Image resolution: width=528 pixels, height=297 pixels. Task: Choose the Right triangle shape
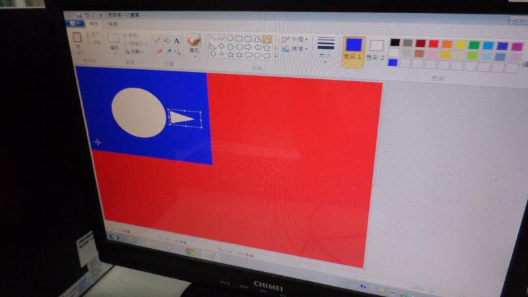point(213,46)
